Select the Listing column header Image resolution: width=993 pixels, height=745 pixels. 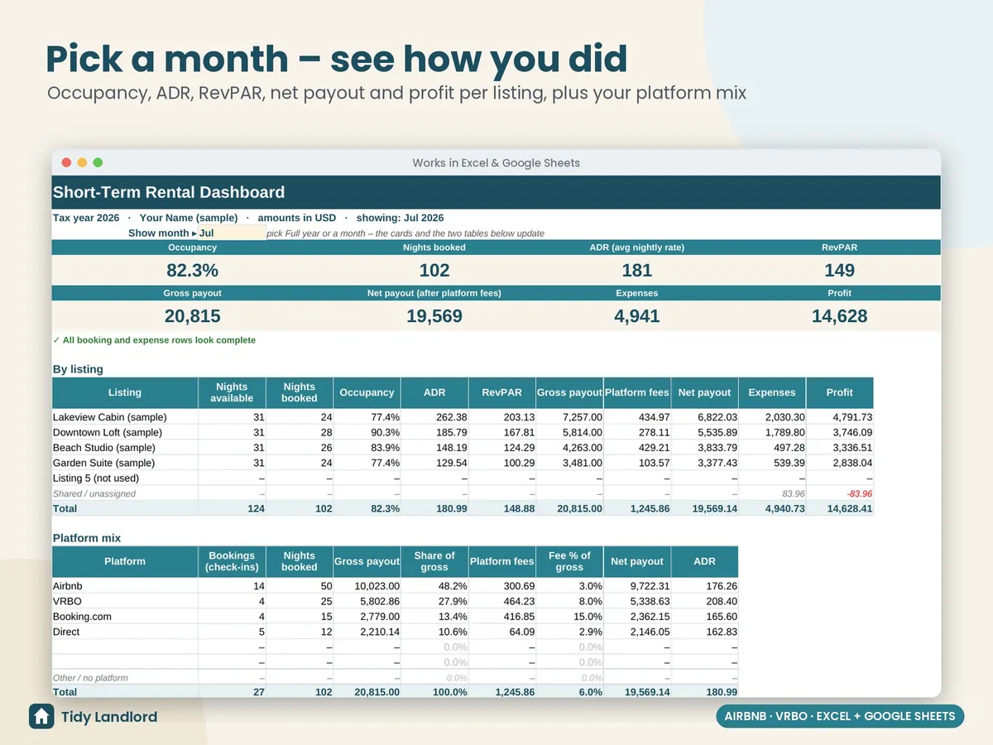pos(125,392)
